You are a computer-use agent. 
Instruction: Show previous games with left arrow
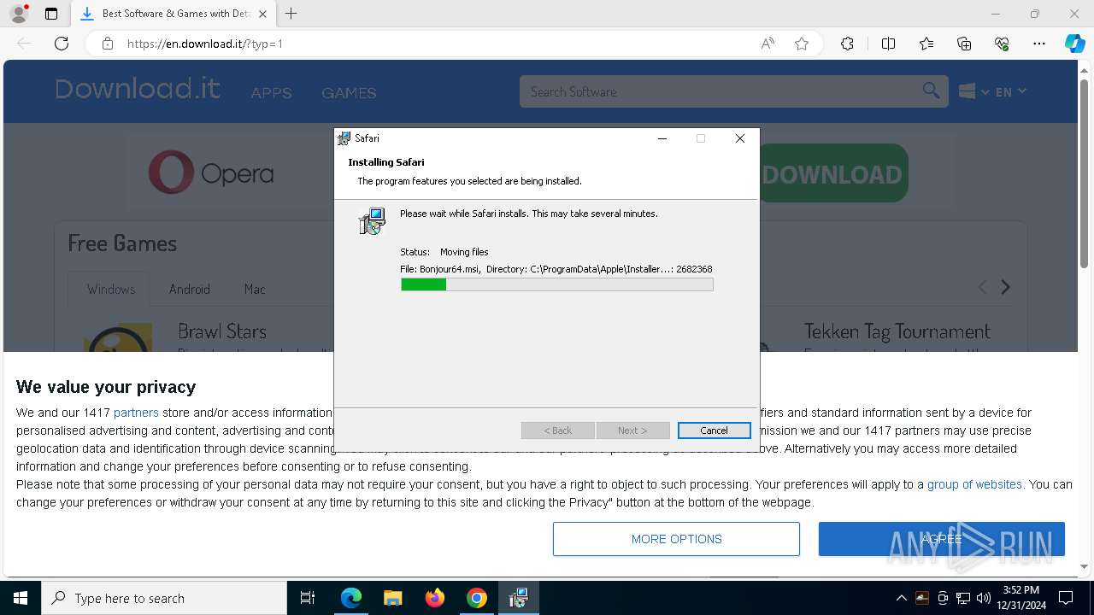[982, 288]
